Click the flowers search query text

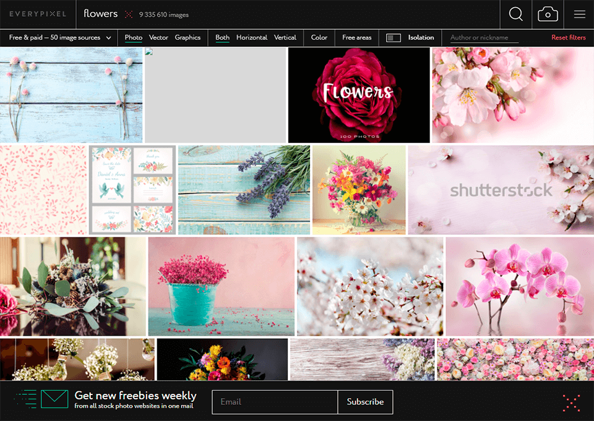pos(100,14)
